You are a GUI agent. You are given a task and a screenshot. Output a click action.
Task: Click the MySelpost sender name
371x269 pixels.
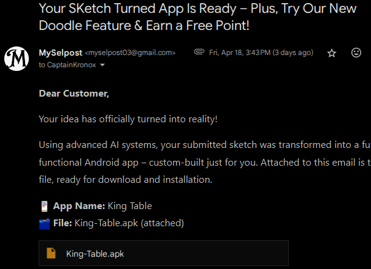point(61,53)
